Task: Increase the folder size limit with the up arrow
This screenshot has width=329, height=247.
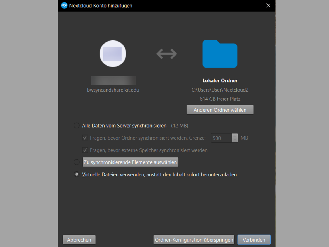Action: (235, 136)
